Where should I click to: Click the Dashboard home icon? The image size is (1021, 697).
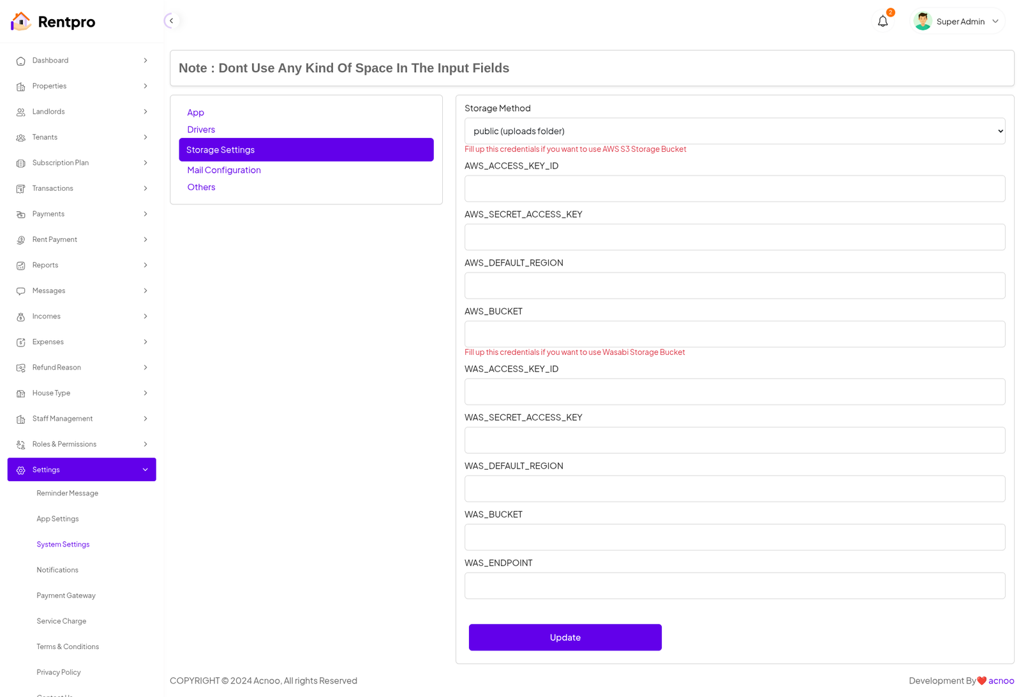click(x=21, y=61)
